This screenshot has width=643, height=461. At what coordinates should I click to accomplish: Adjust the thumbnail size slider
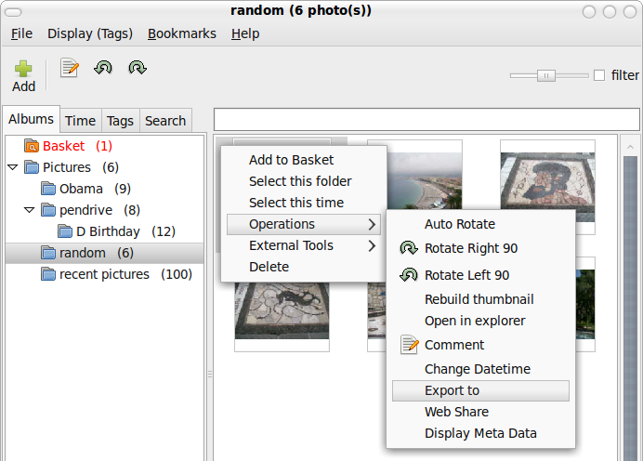click(x=547, y=75)
